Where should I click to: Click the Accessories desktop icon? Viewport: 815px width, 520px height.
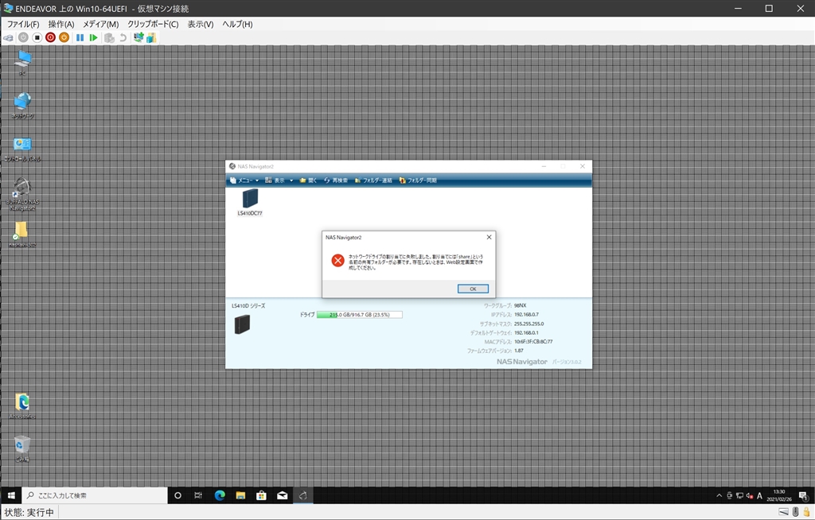22,406
